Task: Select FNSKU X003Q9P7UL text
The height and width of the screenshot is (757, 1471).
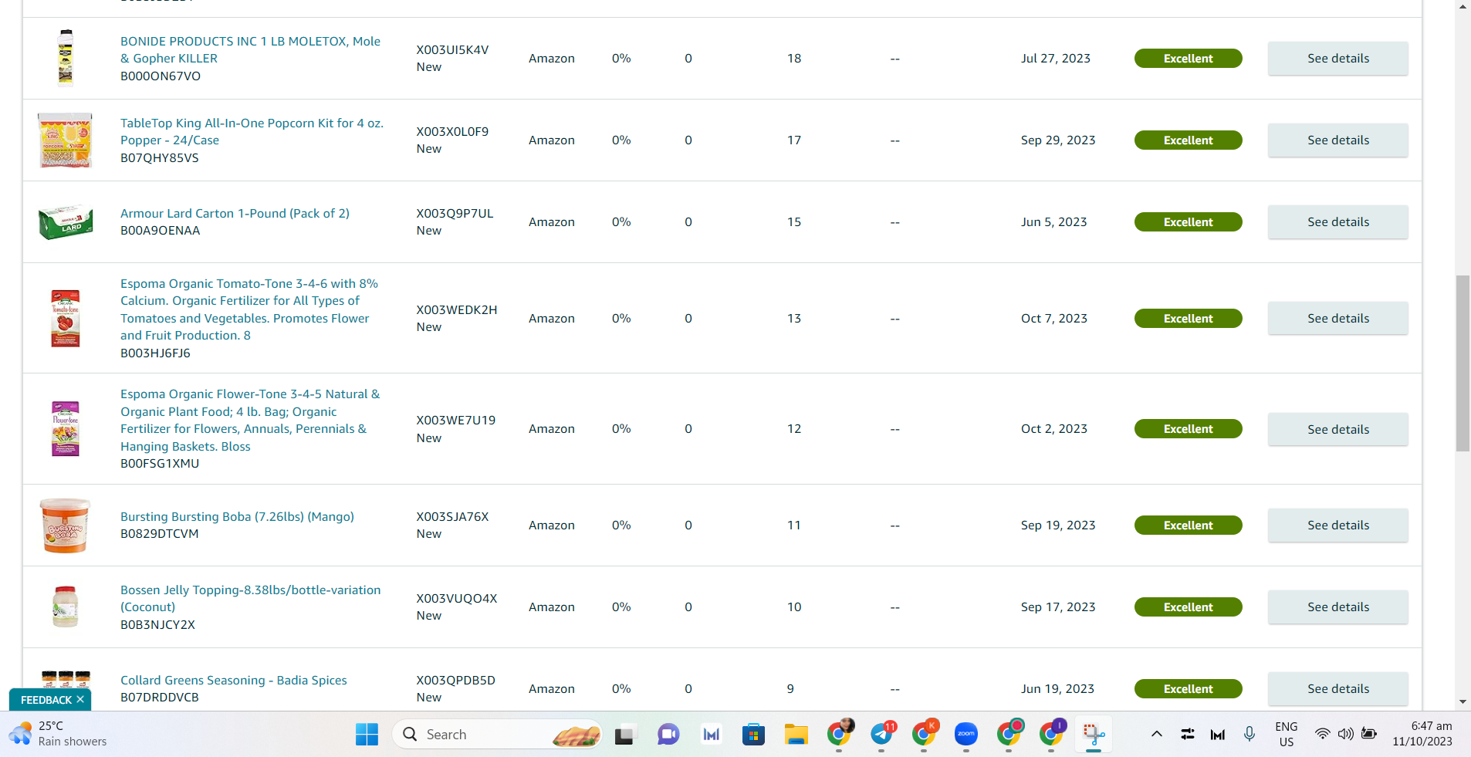Action: [455, 213]
